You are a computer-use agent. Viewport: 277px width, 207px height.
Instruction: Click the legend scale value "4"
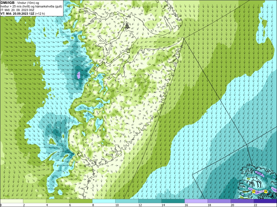(x=47, y=205)
